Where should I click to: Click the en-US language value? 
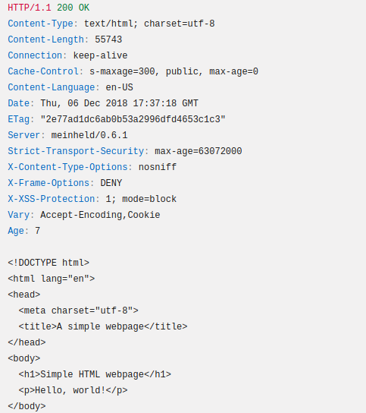tap(120, 87)
